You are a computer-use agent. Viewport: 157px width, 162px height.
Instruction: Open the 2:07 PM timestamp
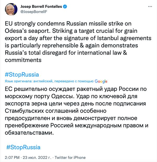pos(12,158)
